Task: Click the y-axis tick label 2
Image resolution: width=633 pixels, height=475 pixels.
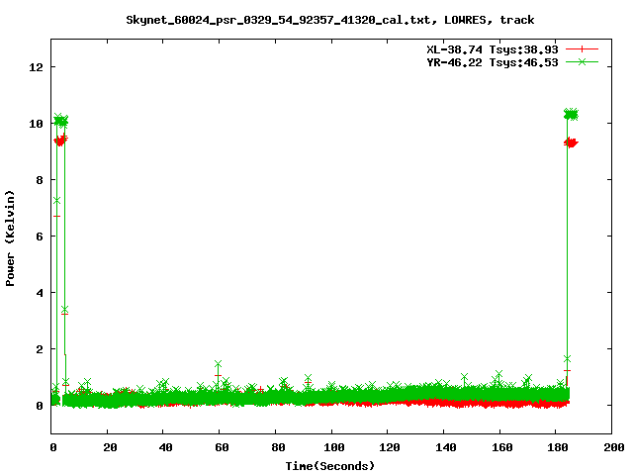Action: tap(40, 349)
